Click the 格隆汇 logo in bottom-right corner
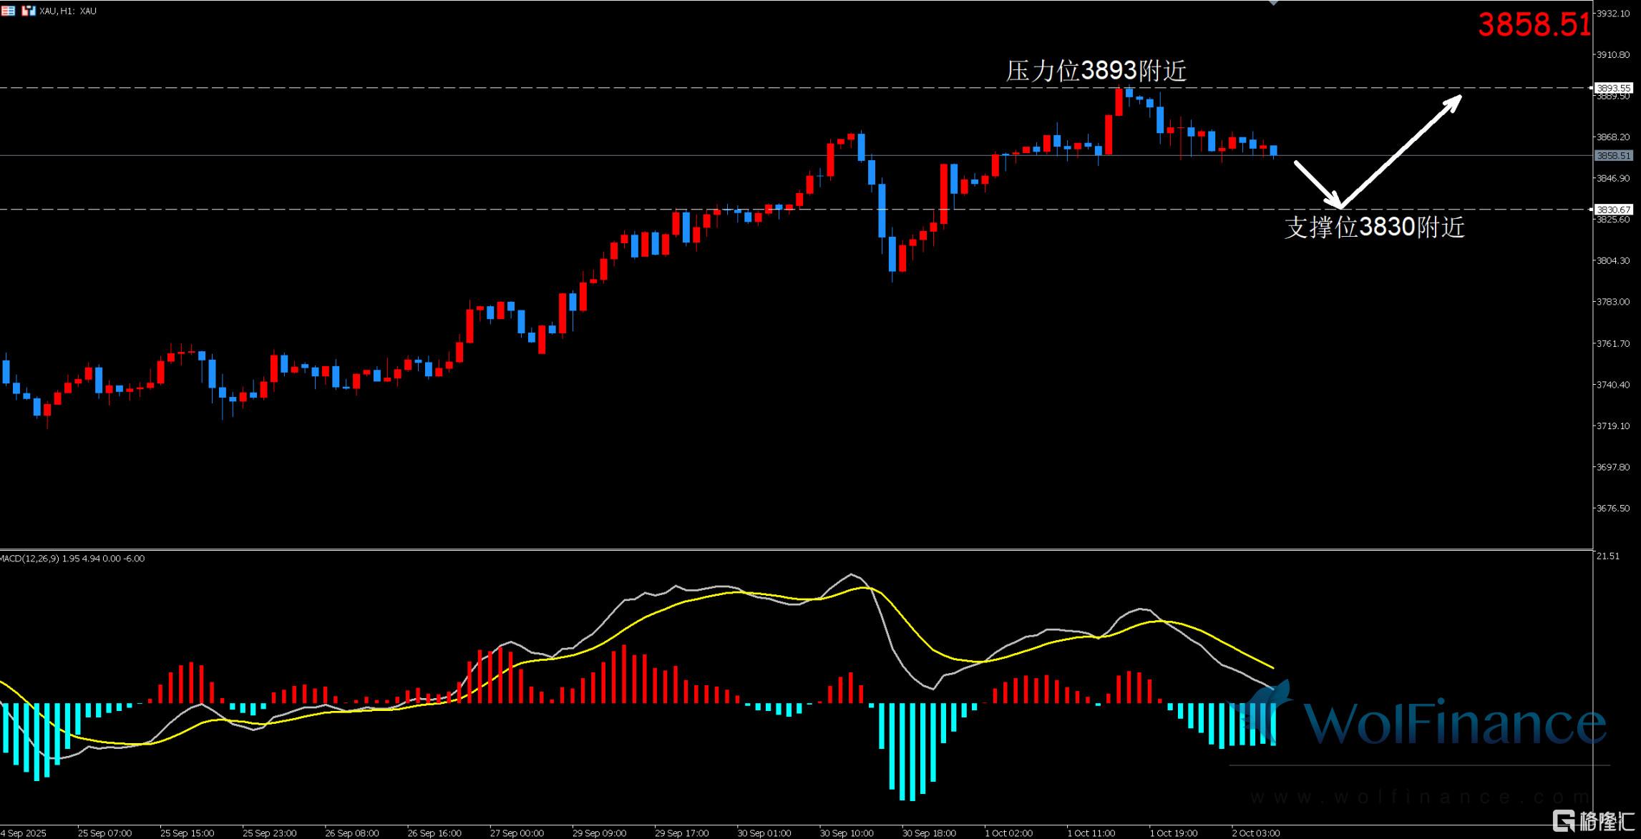Image resolution: width=1641 pixels, height=839 pixels. click(1593, 820)
